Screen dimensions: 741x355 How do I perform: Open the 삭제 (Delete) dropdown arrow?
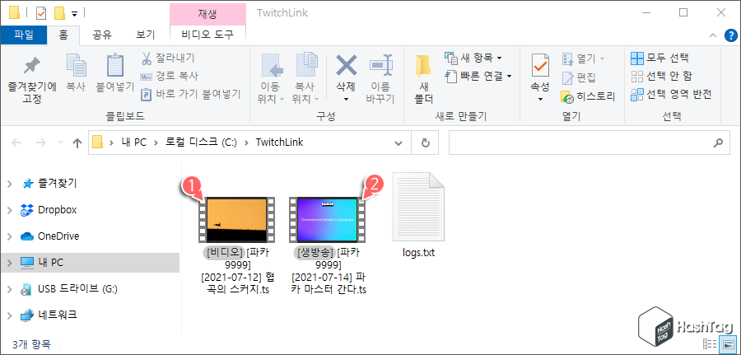coord(346,100)
